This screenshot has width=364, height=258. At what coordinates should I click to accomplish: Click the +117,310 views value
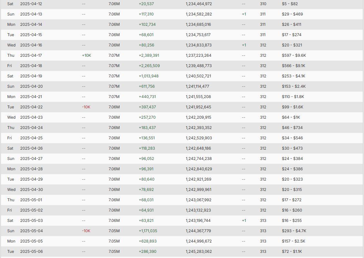[146, 14]
